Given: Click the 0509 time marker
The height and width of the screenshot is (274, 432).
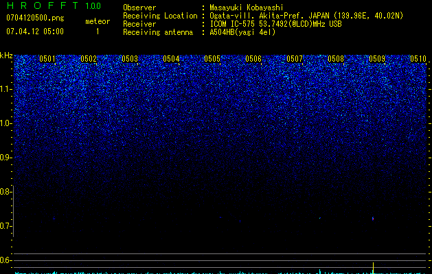Looking at the screenshot, I should tap(377, 59).
